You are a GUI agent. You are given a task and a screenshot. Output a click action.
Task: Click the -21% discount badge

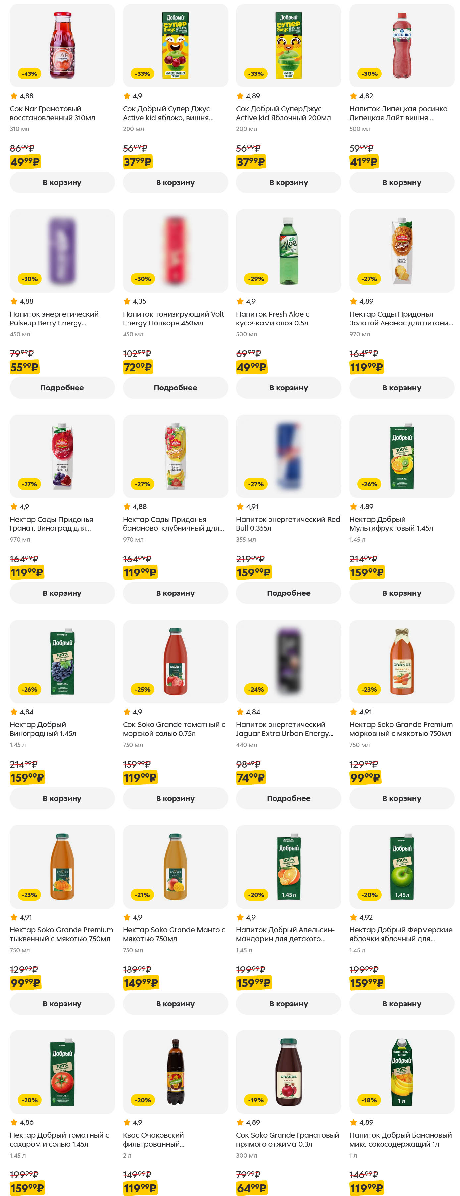pyautogui.click(x=142, y=895)
